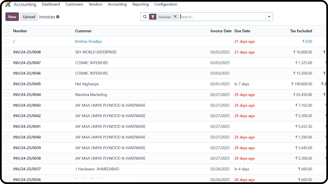Image resolution: width=328 pixels, height=184 pixels.
Task: Check the box for INV/24-25/0040
Action: 7,137
